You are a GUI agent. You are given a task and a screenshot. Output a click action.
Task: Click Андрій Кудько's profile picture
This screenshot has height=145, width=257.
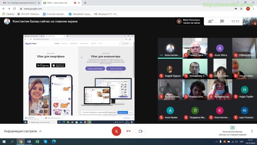click(x=170, y=69)
